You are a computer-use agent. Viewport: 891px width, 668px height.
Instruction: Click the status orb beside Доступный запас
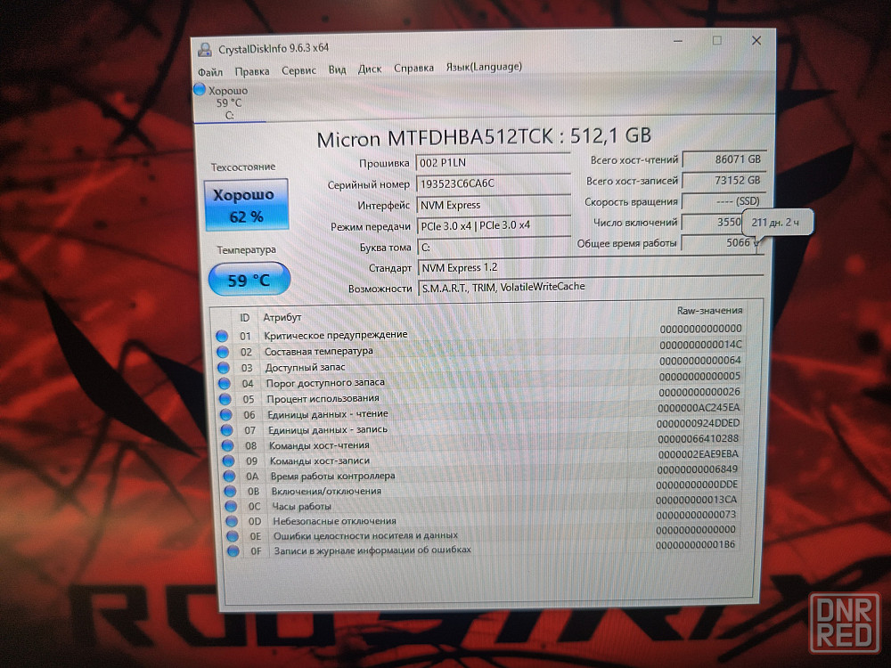pos(223,368)
